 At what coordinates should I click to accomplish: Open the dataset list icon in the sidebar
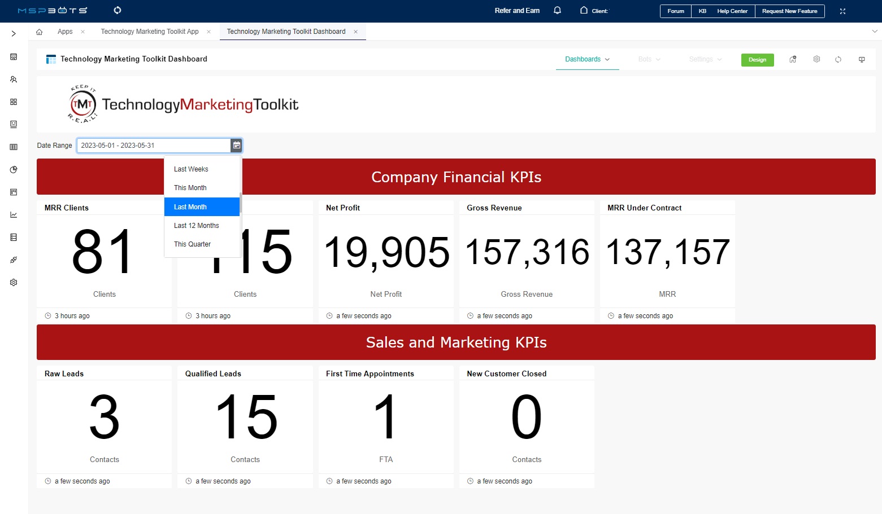(x=14, y=238)
